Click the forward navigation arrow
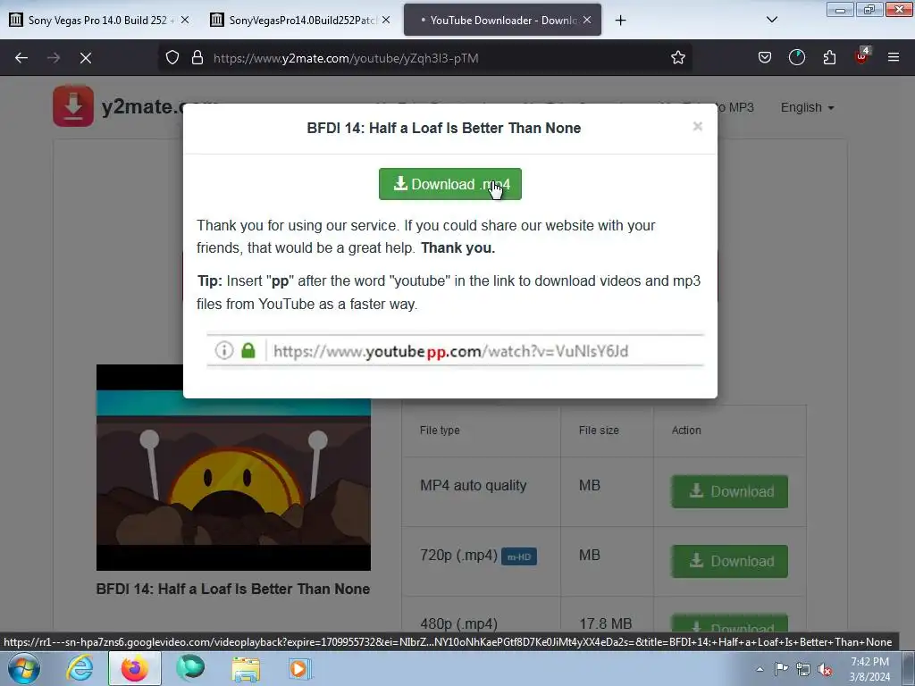The image size is (915, 686). (x=54, y=58)
